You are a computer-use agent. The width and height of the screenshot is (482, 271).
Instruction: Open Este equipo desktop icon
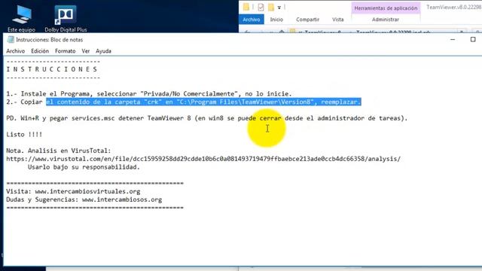[22, 18]
